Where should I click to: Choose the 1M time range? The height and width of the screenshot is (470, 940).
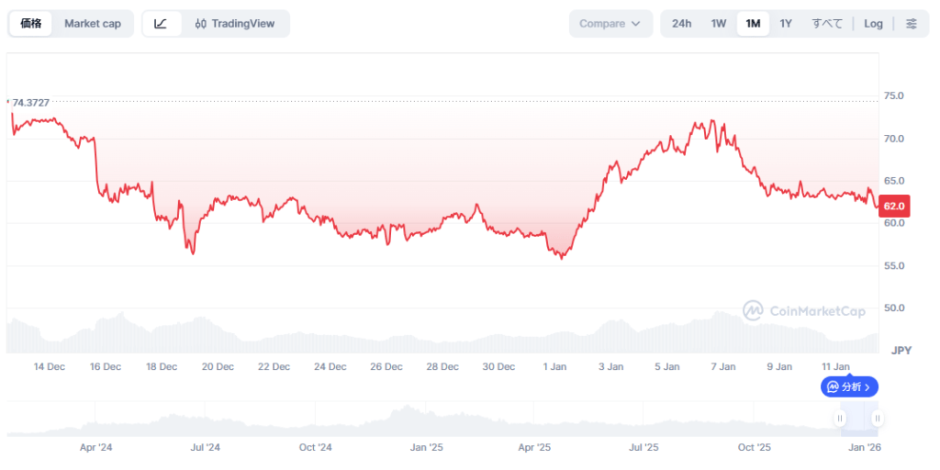coord(753,24)
